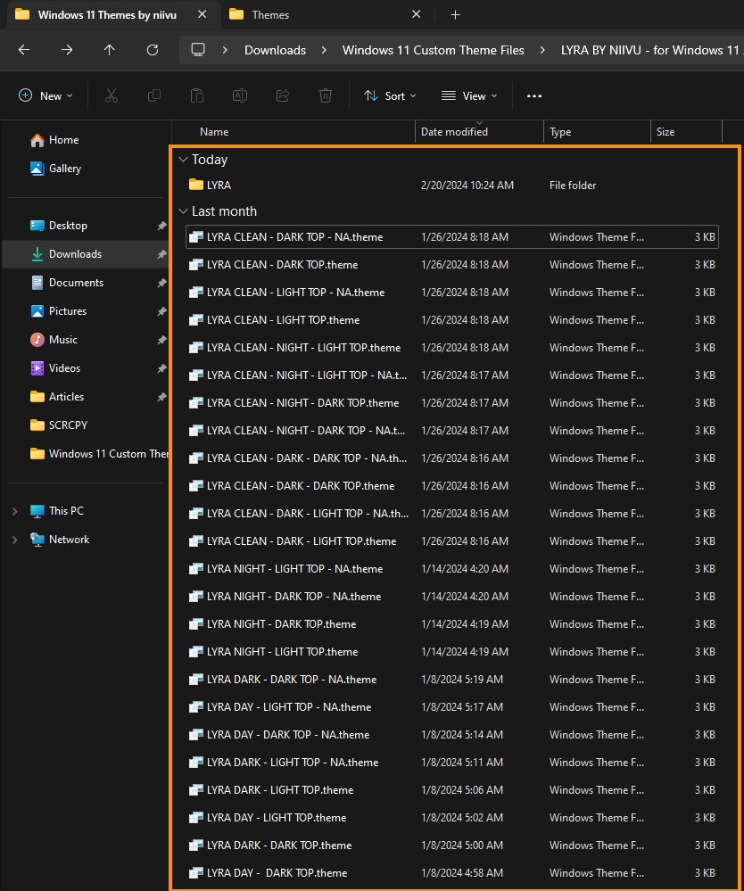Select the LYRA folder
The width and height of the screenshot is (744, 891).
(x=452, y=186)
